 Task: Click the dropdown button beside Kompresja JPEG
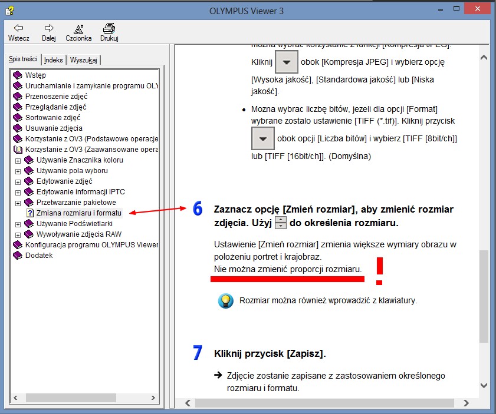(x=287, y=62)
